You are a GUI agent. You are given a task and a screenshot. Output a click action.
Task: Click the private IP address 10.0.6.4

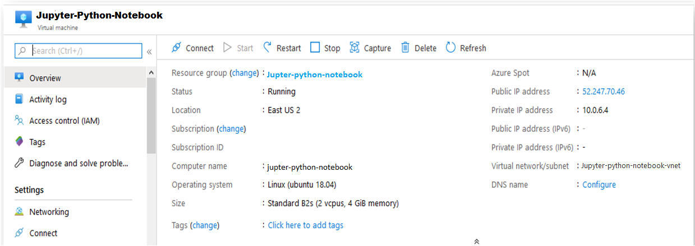click(x=595, y=110)
